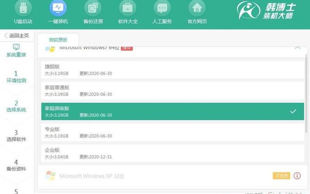Select the 专业版 edition
Viewport: 310px width, 194px height.
pos(172,132)
